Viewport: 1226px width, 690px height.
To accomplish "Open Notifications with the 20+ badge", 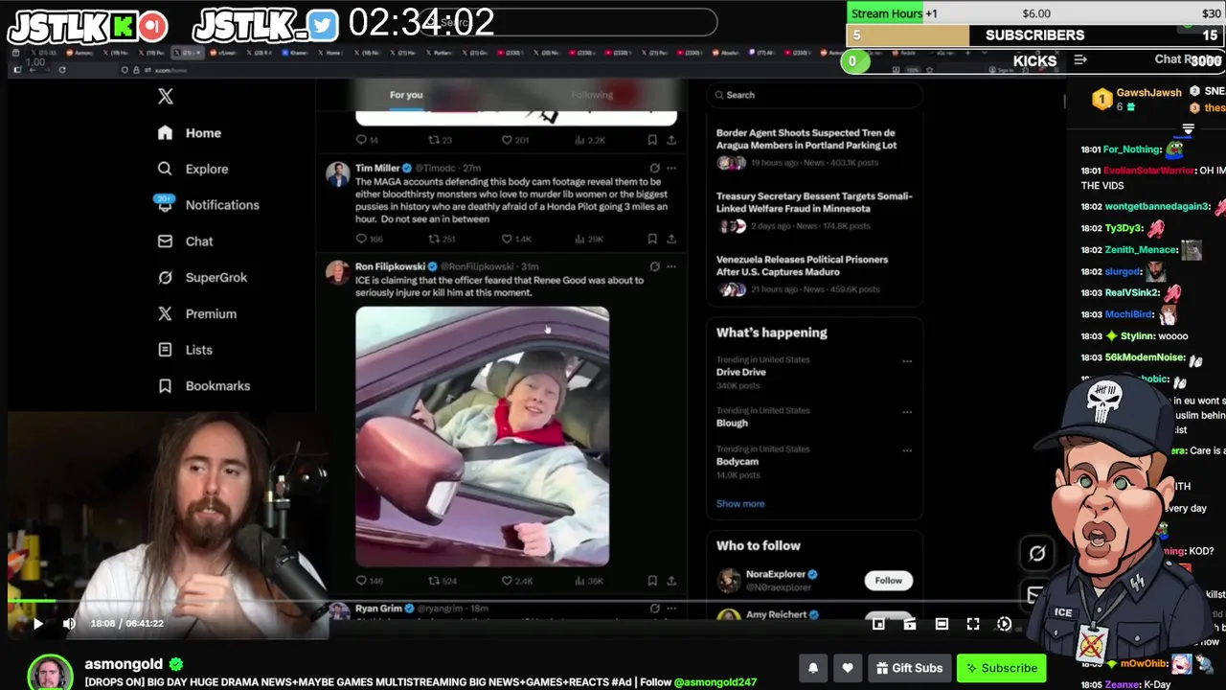I will pos(208,205).
